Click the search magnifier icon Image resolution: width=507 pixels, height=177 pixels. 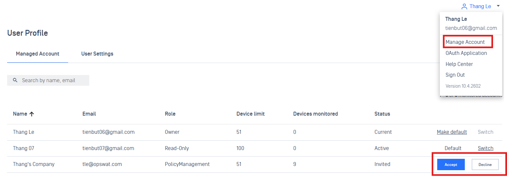15,80
